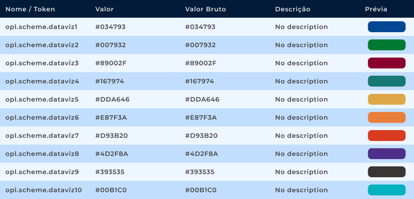Select the opl.scheme.dataviz1 token name

[41, 27]
